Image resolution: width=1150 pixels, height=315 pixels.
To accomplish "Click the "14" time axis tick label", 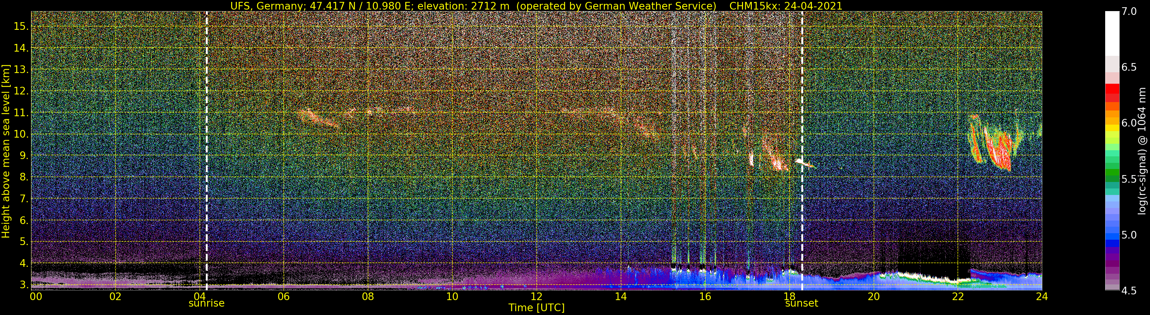I will (x=620, y=296).
